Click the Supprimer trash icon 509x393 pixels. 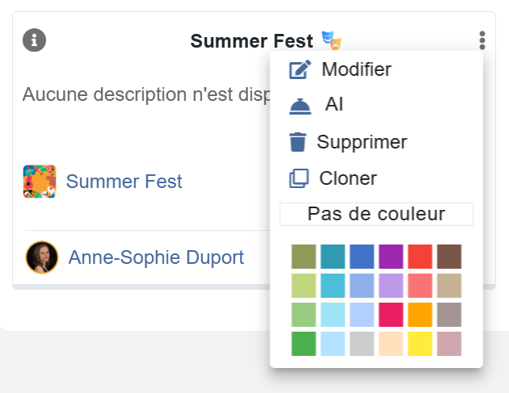coord(298,142)
